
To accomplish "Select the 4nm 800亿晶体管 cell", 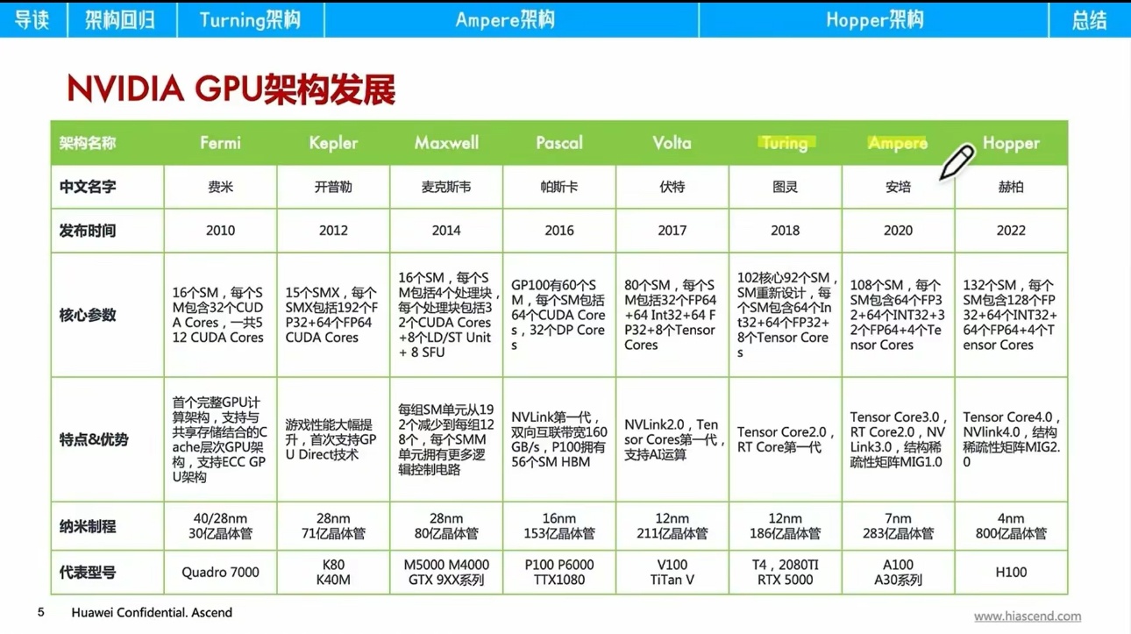I will (x=1011, y=526).
